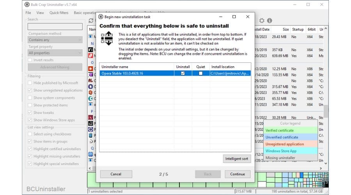The image size is (351, 195).
Task: Click the 315.67 MB size cell in list
Action: coord(280,87)
